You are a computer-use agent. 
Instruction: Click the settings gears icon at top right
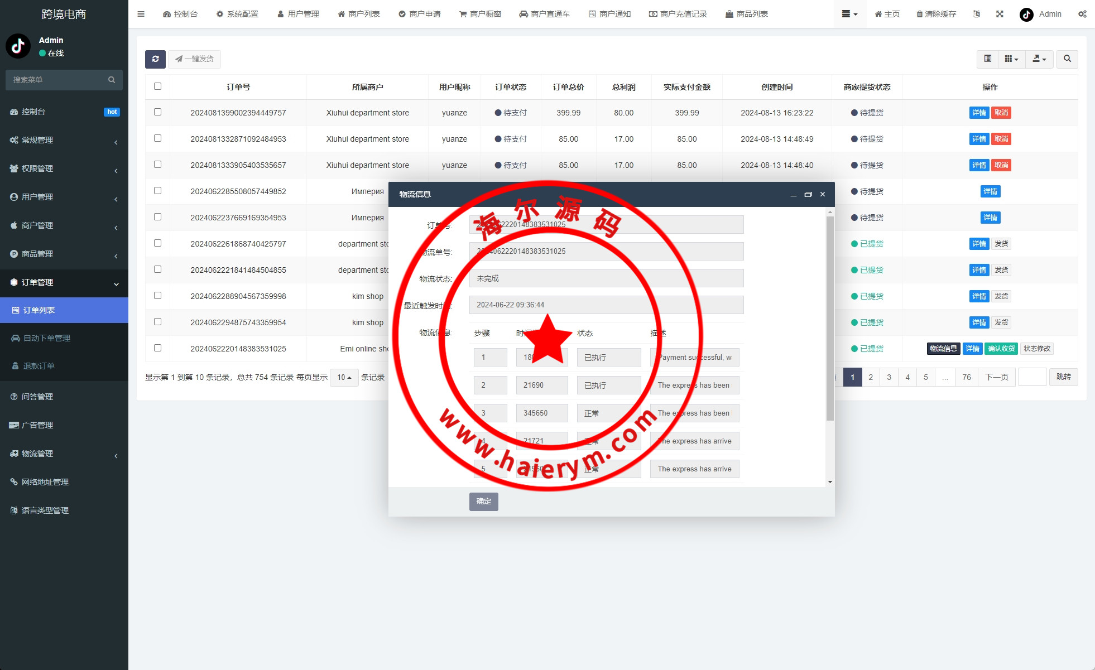pos(1082,14)
